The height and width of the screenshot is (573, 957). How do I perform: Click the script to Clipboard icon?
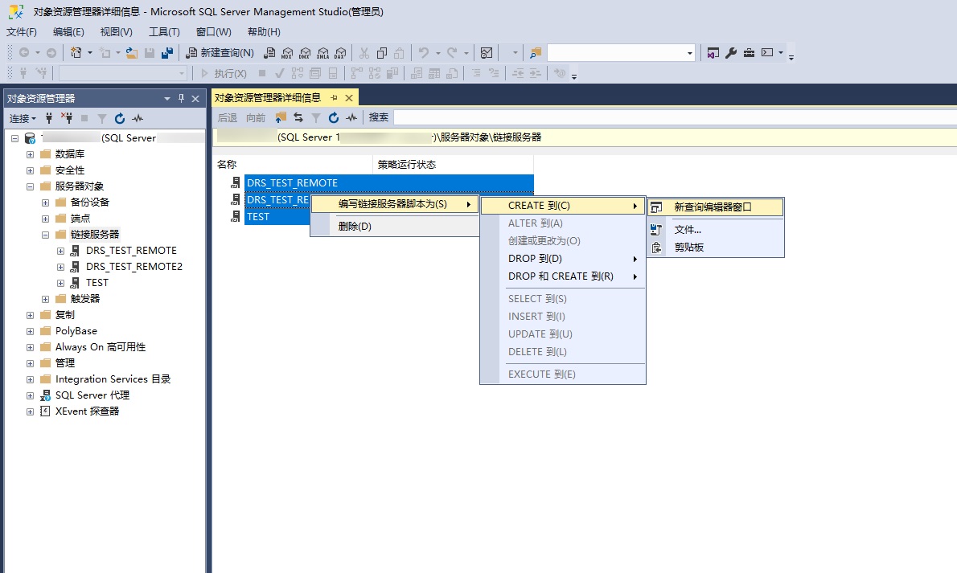[656, 248]
